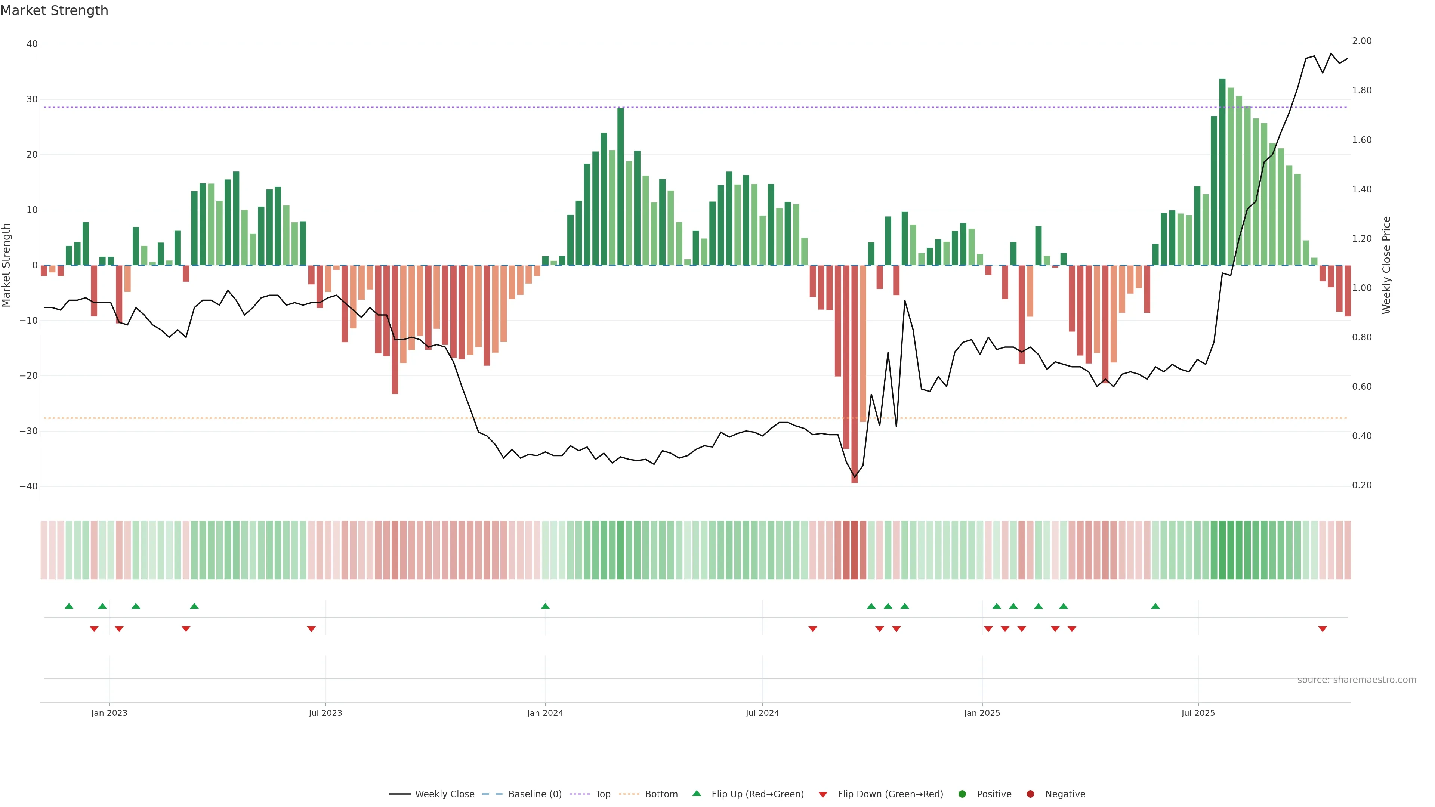
Task: Click the green Flip Up legend triangle
Action: [696, 794]
